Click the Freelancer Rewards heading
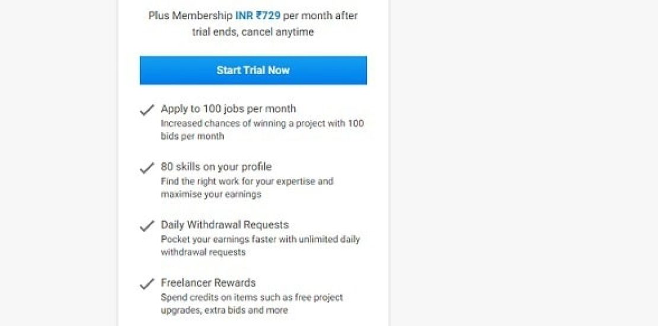Viewport: 658px width, 326px height. [x=208, y=283]
